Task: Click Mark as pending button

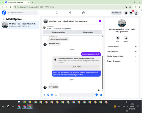Action: point(58,32)
